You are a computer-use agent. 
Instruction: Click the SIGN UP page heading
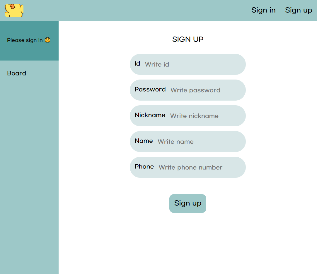click(x=188, y=39)
